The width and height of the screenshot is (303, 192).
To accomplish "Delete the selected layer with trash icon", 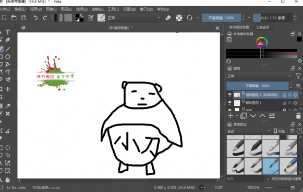I will tap(298, 116).
